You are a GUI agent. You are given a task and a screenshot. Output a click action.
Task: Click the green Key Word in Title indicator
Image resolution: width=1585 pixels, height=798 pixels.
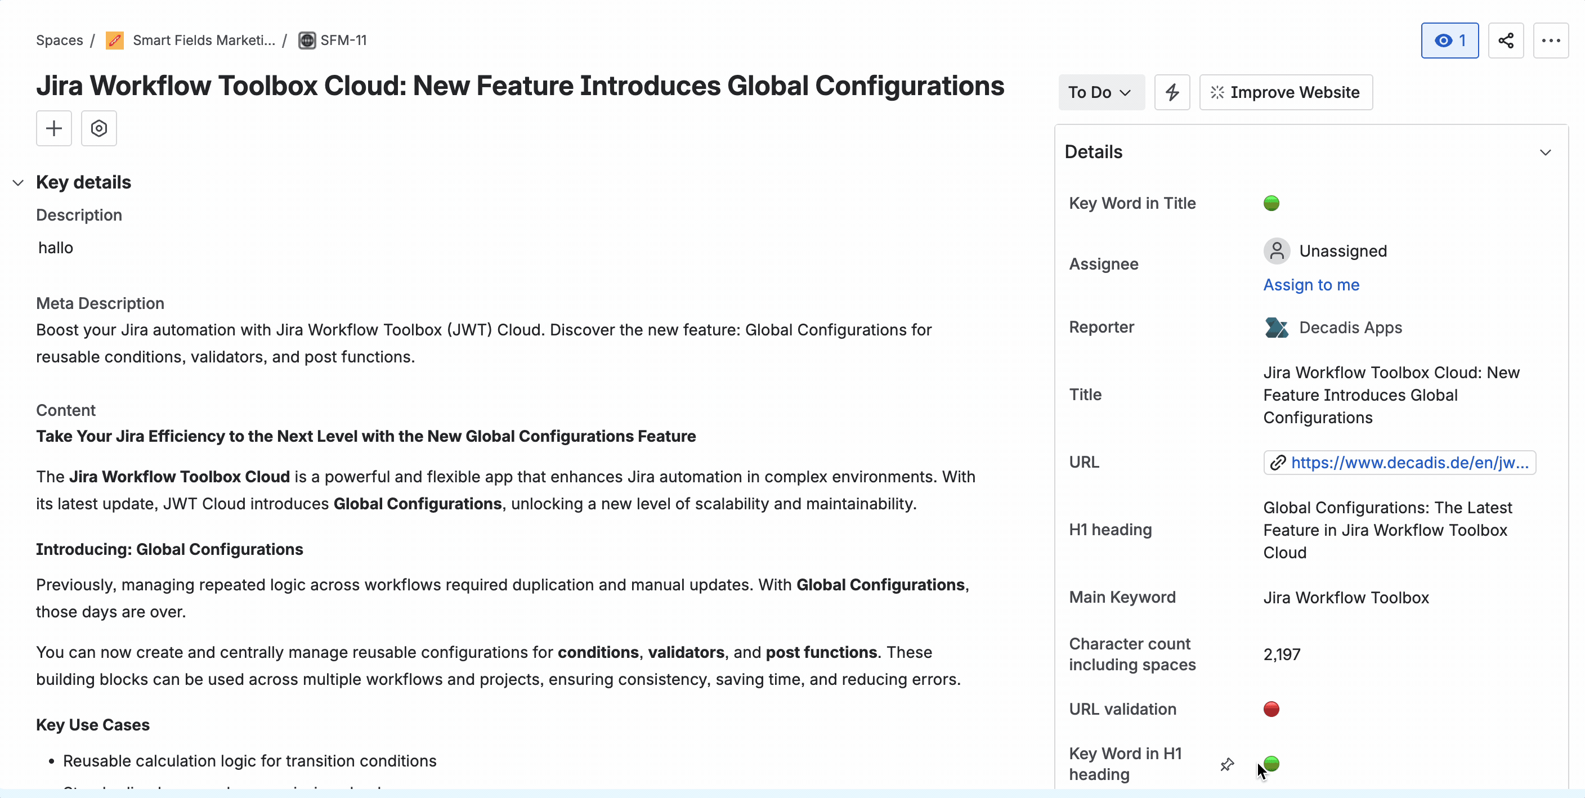1270,203
